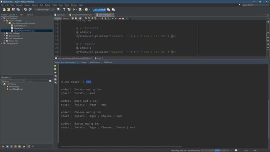Expand the Test Packages folder

(5, 33)
